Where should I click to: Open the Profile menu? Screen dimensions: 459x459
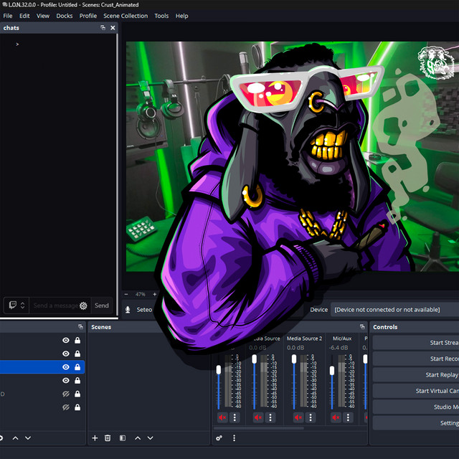point(87,16)
